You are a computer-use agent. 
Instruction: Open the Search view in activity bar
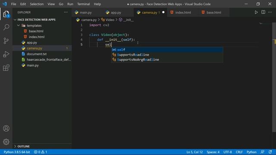(x=6, y=27)
